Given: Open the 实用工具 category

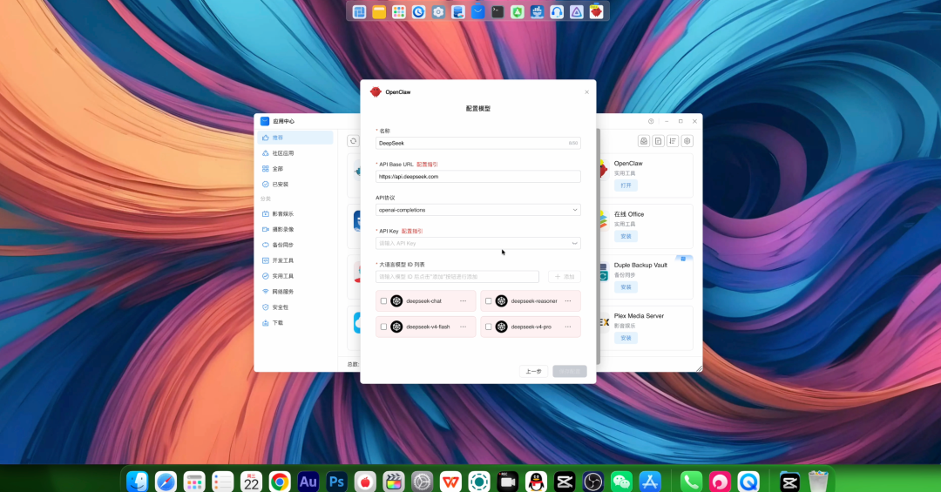Looking at the screenshot, I should [295, 277].
